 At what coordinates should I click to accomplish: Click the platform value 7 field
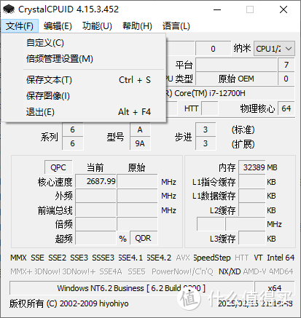tap(286, 65)
